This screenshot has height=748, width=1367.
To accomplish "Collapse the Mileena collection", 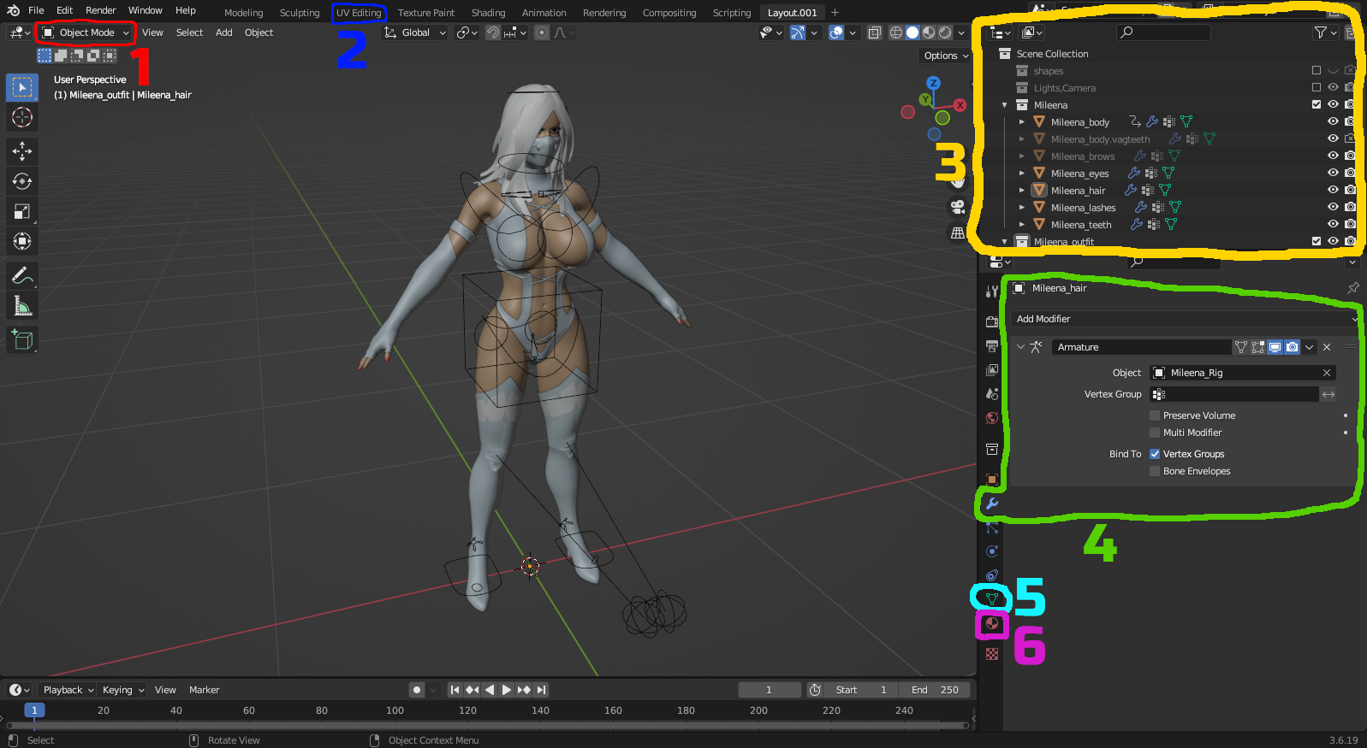I will pyautogui.click(x=1005, y=105).
